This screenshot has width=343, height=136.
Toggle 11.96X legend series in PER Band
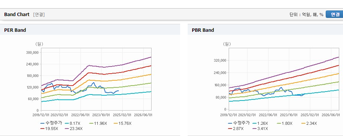pyautogui.click(x=99, y=123)
